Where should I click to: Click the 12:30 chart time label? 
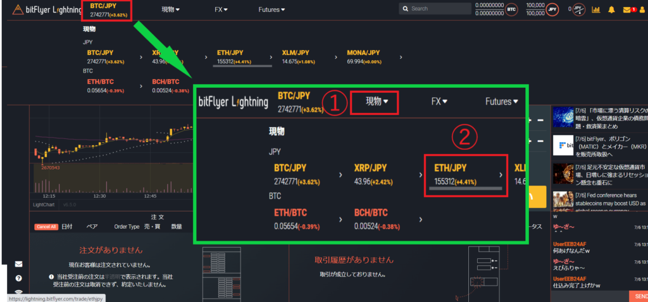click(x=99, y=196)
